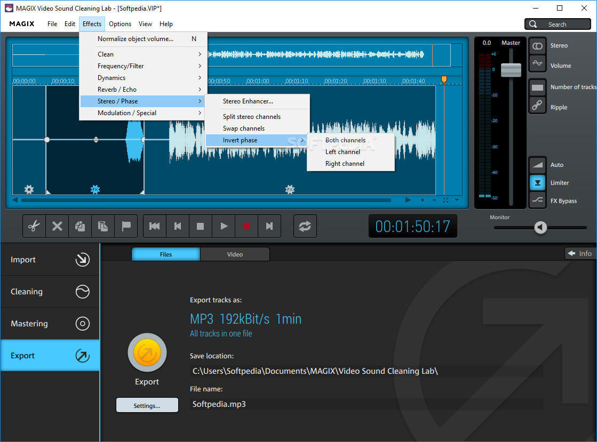The width and height of the screenshot is (597, 442).
Task: Toggle Ripple link button
Action: tap(537, 105)
